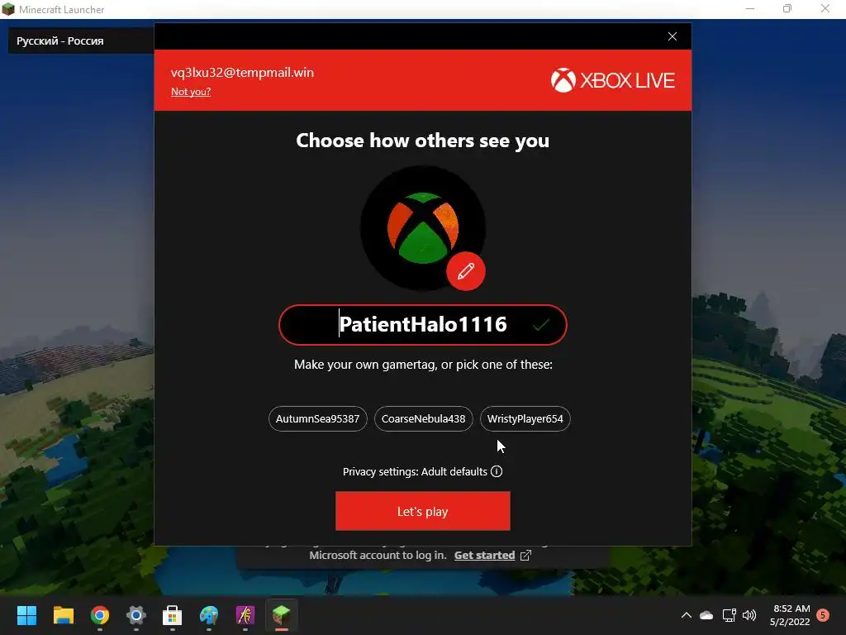
Task: Click the Let's play button
Action: point(422,511)
